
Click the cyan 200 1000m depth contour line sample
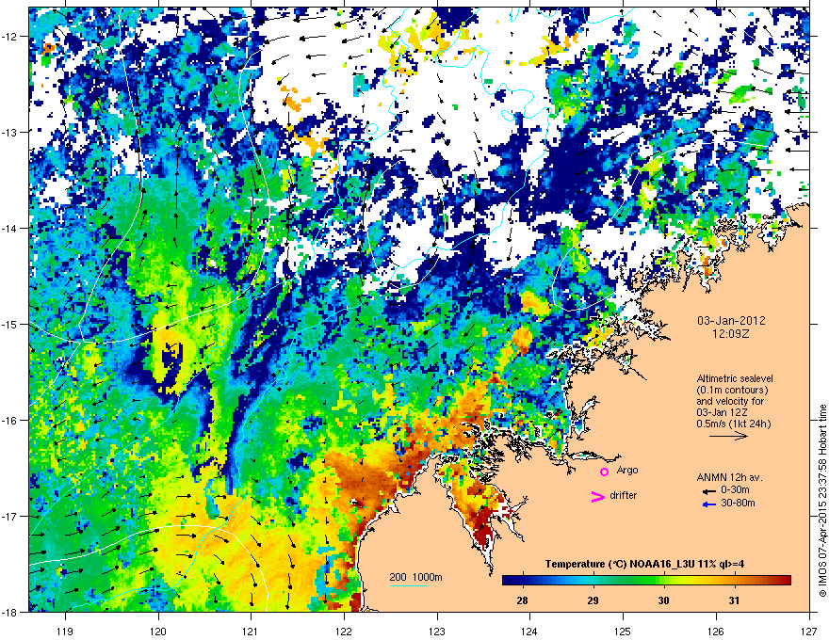pyautogui.click(x=408, y=585)
